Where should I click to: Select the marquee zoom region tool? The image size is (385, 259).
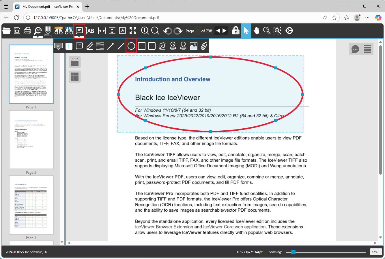(277, 31)
